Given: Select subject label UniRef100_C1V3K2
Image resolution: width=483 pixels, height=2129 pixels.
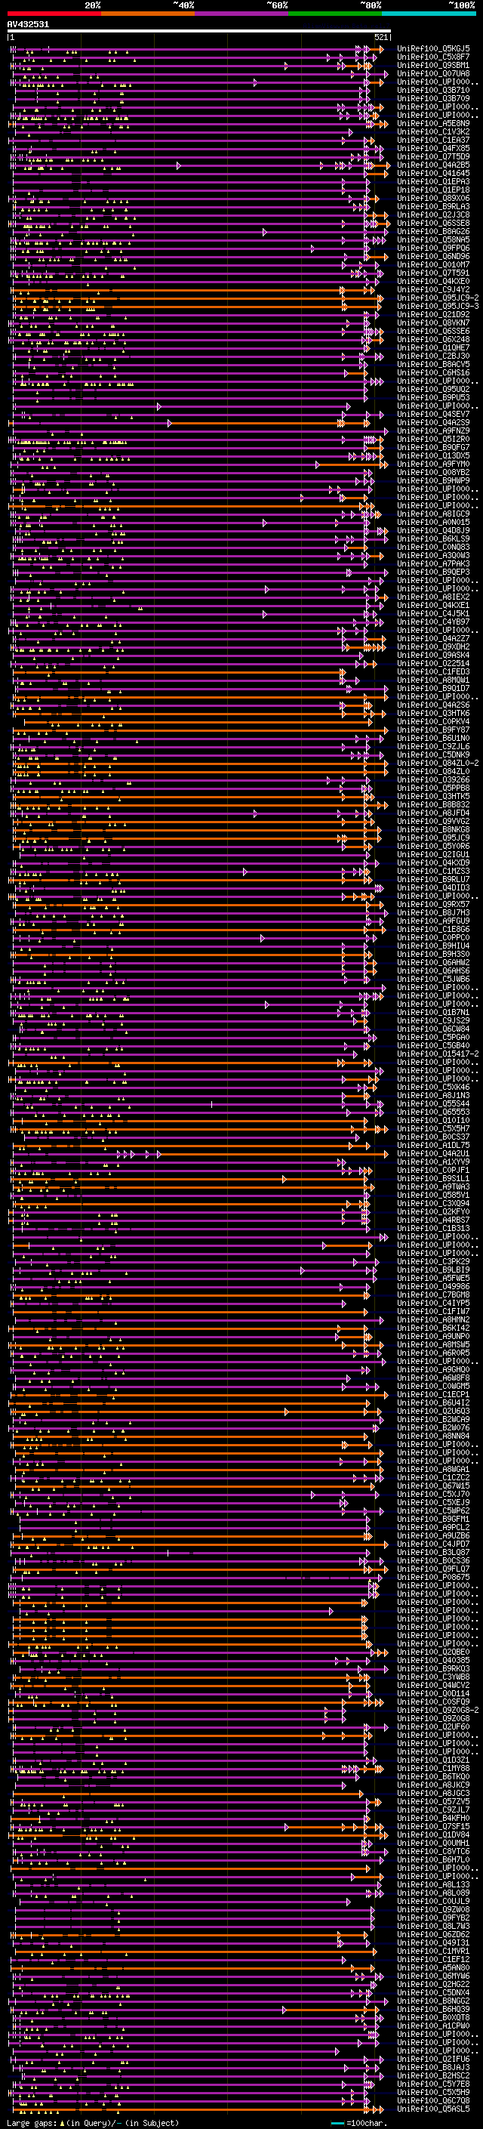Looking at the screenshot, I should [x=433, y=132].
